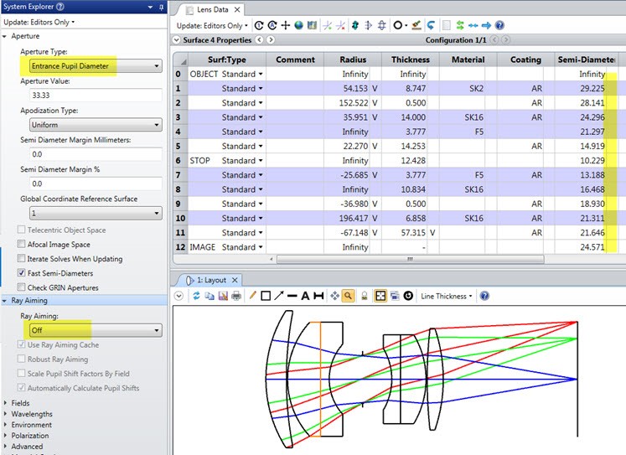The height and width of the screenshot is (455, 626).
Task: Open the Apodization Type dropdown
Action: (96, 125)
